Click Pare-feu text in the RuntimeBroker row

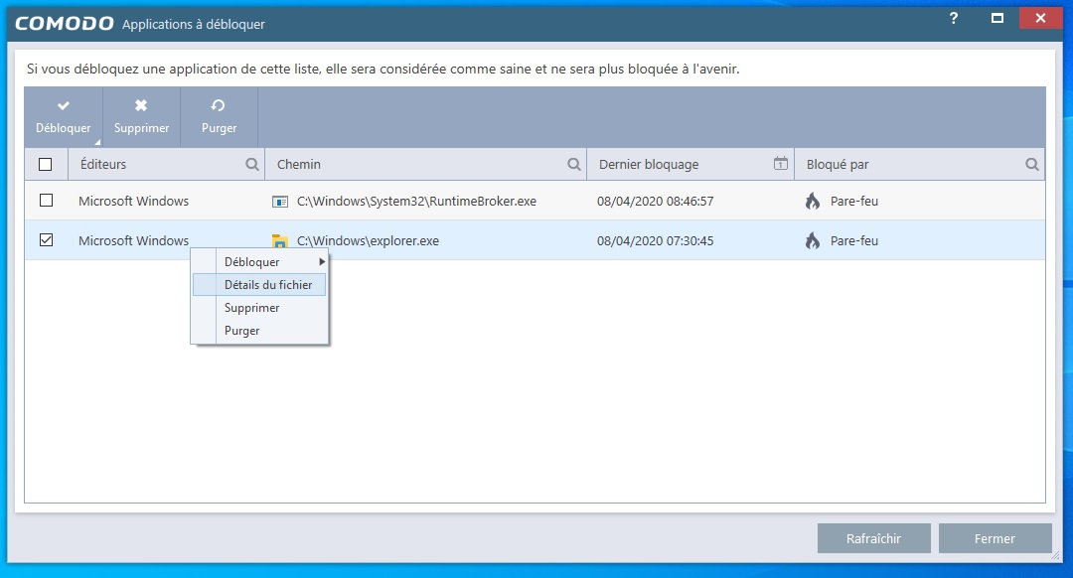pyautogui.click(x=854, y=201)
